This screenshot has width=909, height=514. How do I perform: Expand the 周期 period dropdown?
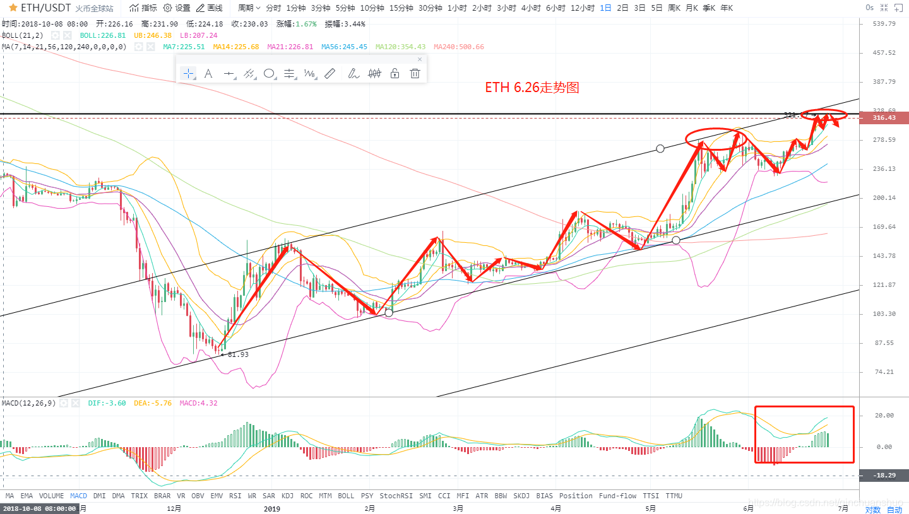(x=249, y=8)
